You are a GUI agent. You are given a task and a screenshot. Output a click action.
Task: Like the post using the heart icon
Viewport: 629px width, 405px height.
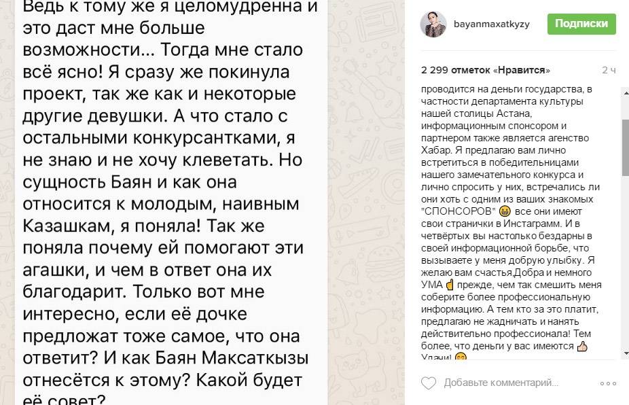[x=428, y=382]
